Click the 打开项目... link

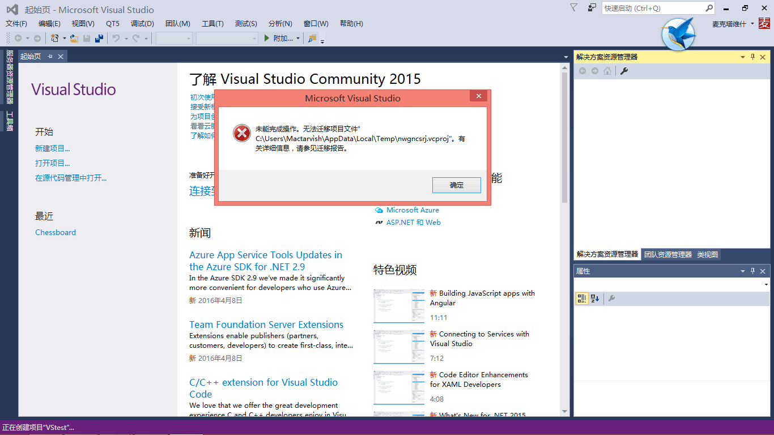[x=53, y=163]
